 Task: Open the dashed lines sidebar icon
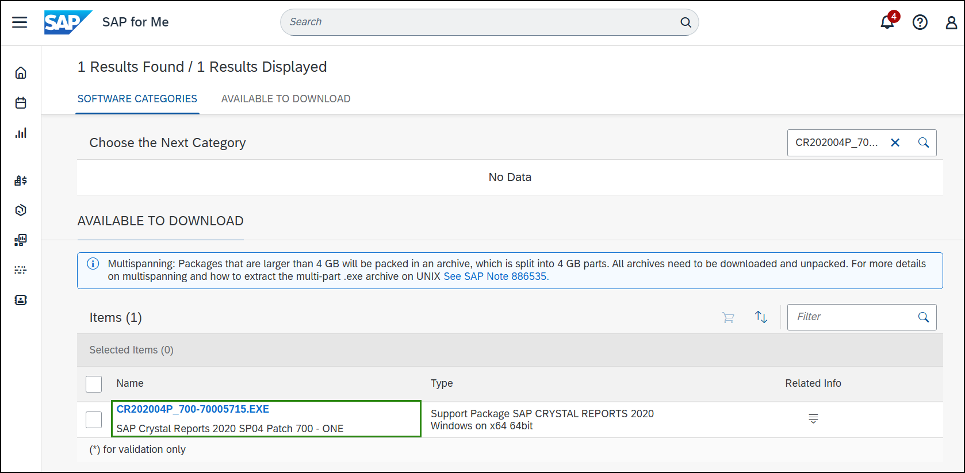coord(21,270)
